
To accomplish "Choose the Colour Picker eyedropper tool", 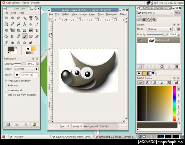I will (x=12, y=24).
